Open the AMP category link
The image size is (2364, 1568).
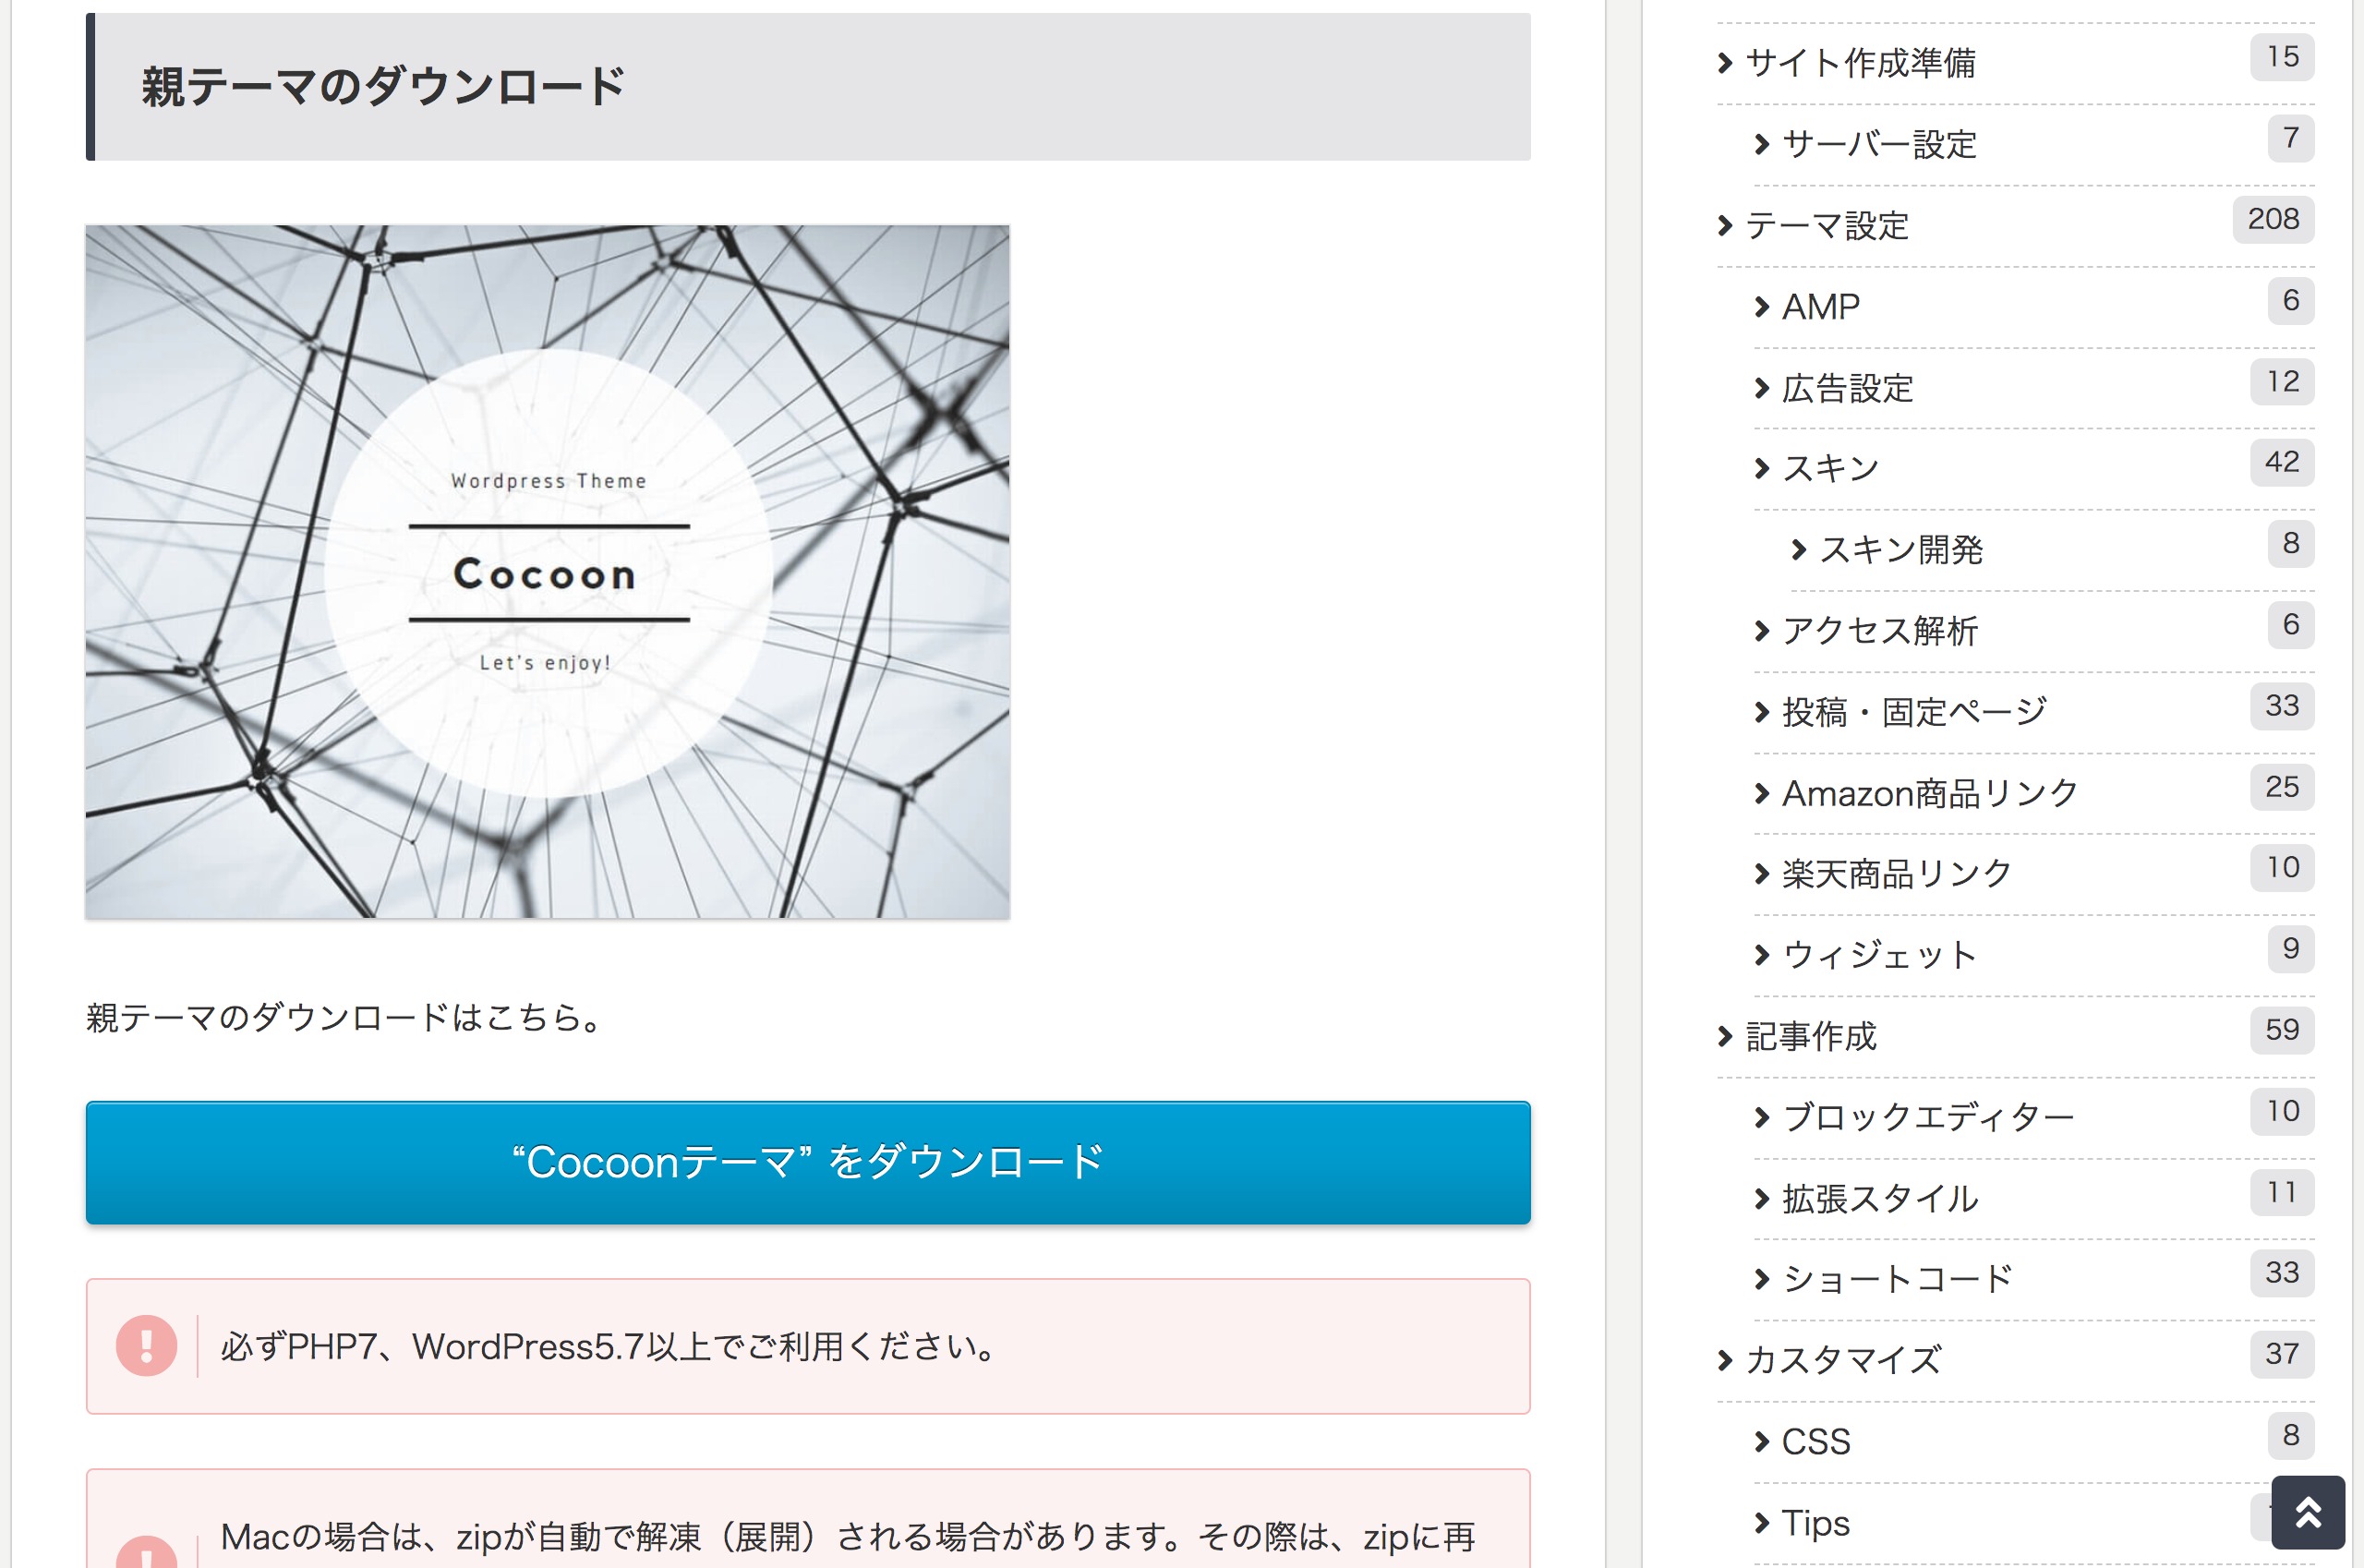[1820, 307]
